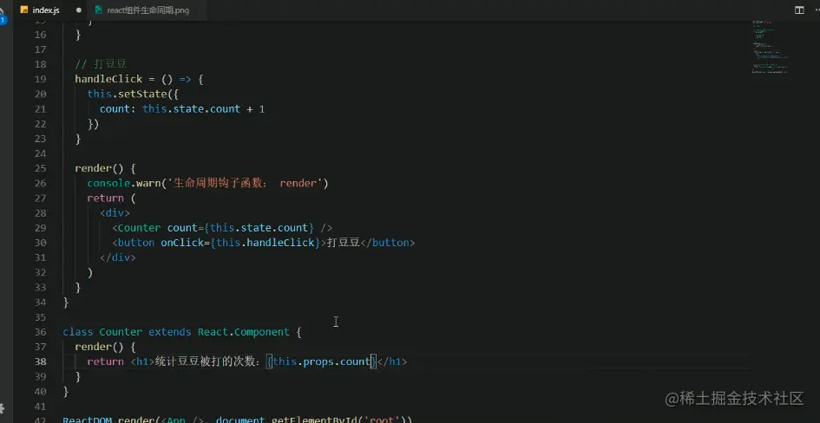
Task: Click the closing '</button>' tag on line 30
Action: tap(388, 243)
